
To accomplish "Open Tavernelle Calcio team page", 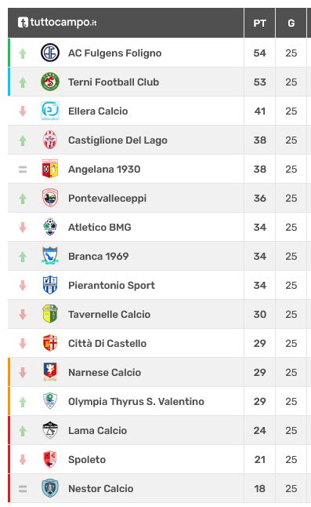I will pyautogui.click(x=110, y=314).
